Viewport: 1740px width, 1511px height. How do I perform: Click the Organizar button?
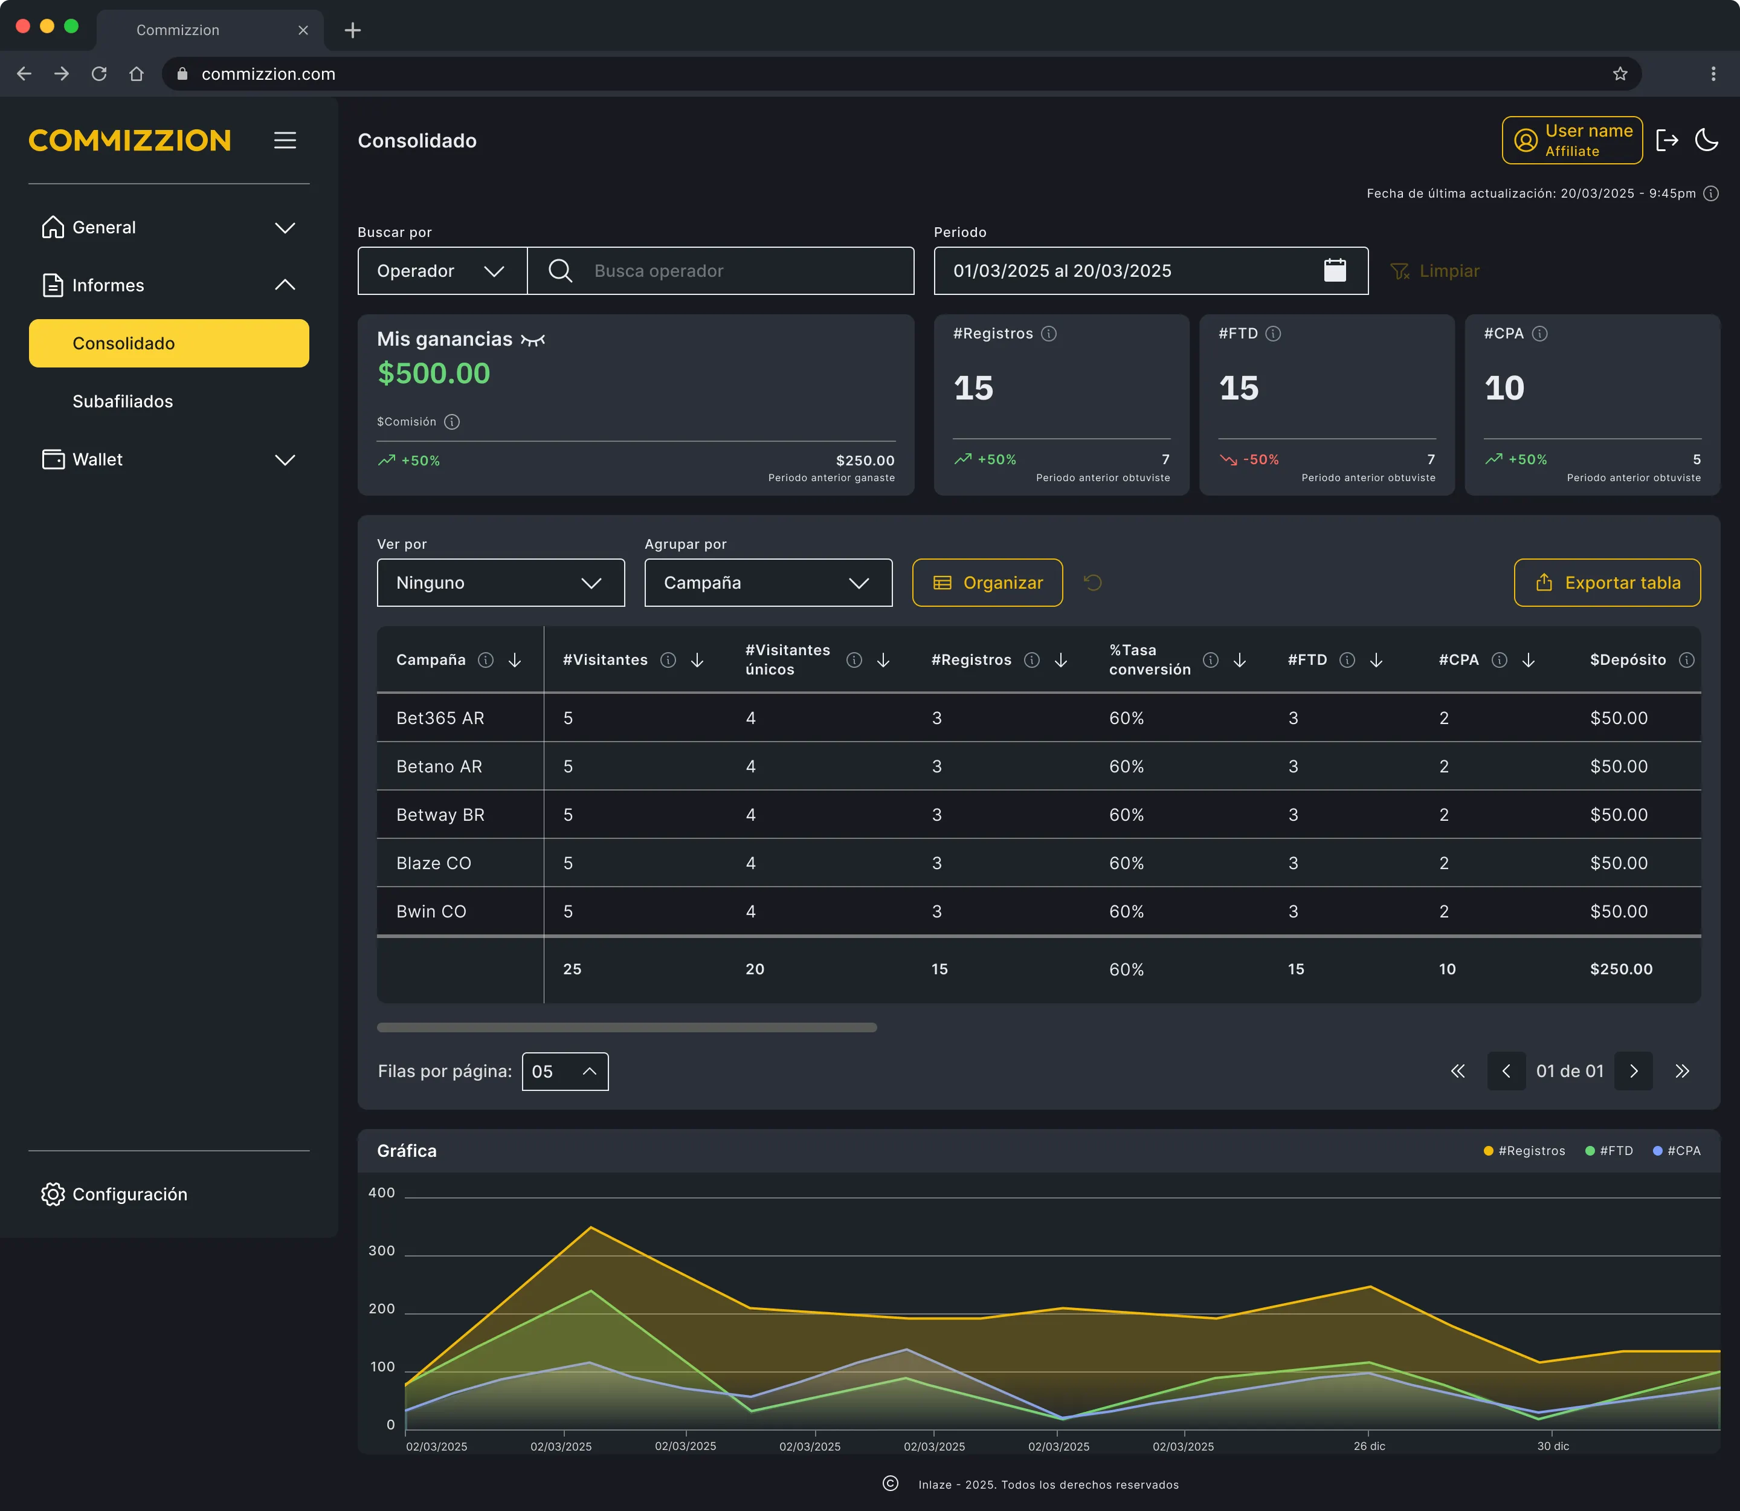pyautogui.click(x=987, y=583)
